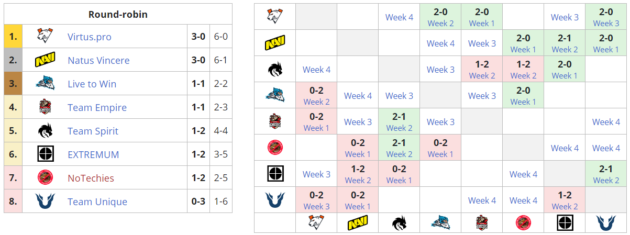Click the Round-robin table header
The height and width of the screenshot is (235, 630).
click(118, 14)
